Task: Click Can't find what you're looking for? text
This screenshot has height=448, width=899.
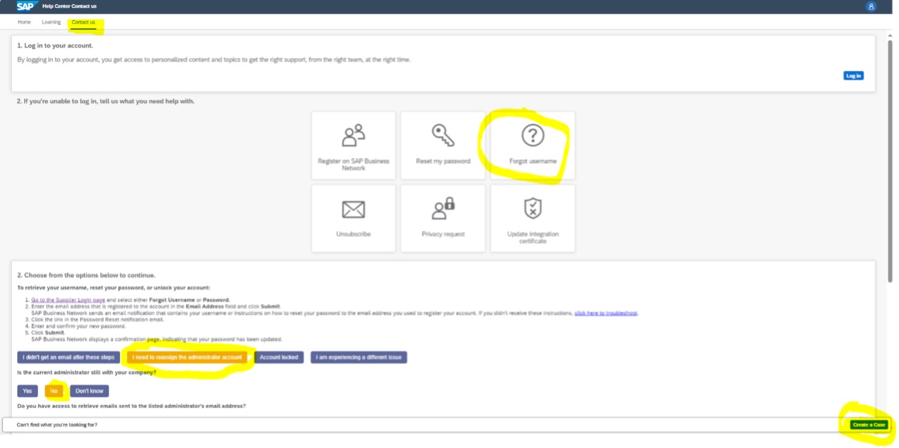Action: (57, 425)
